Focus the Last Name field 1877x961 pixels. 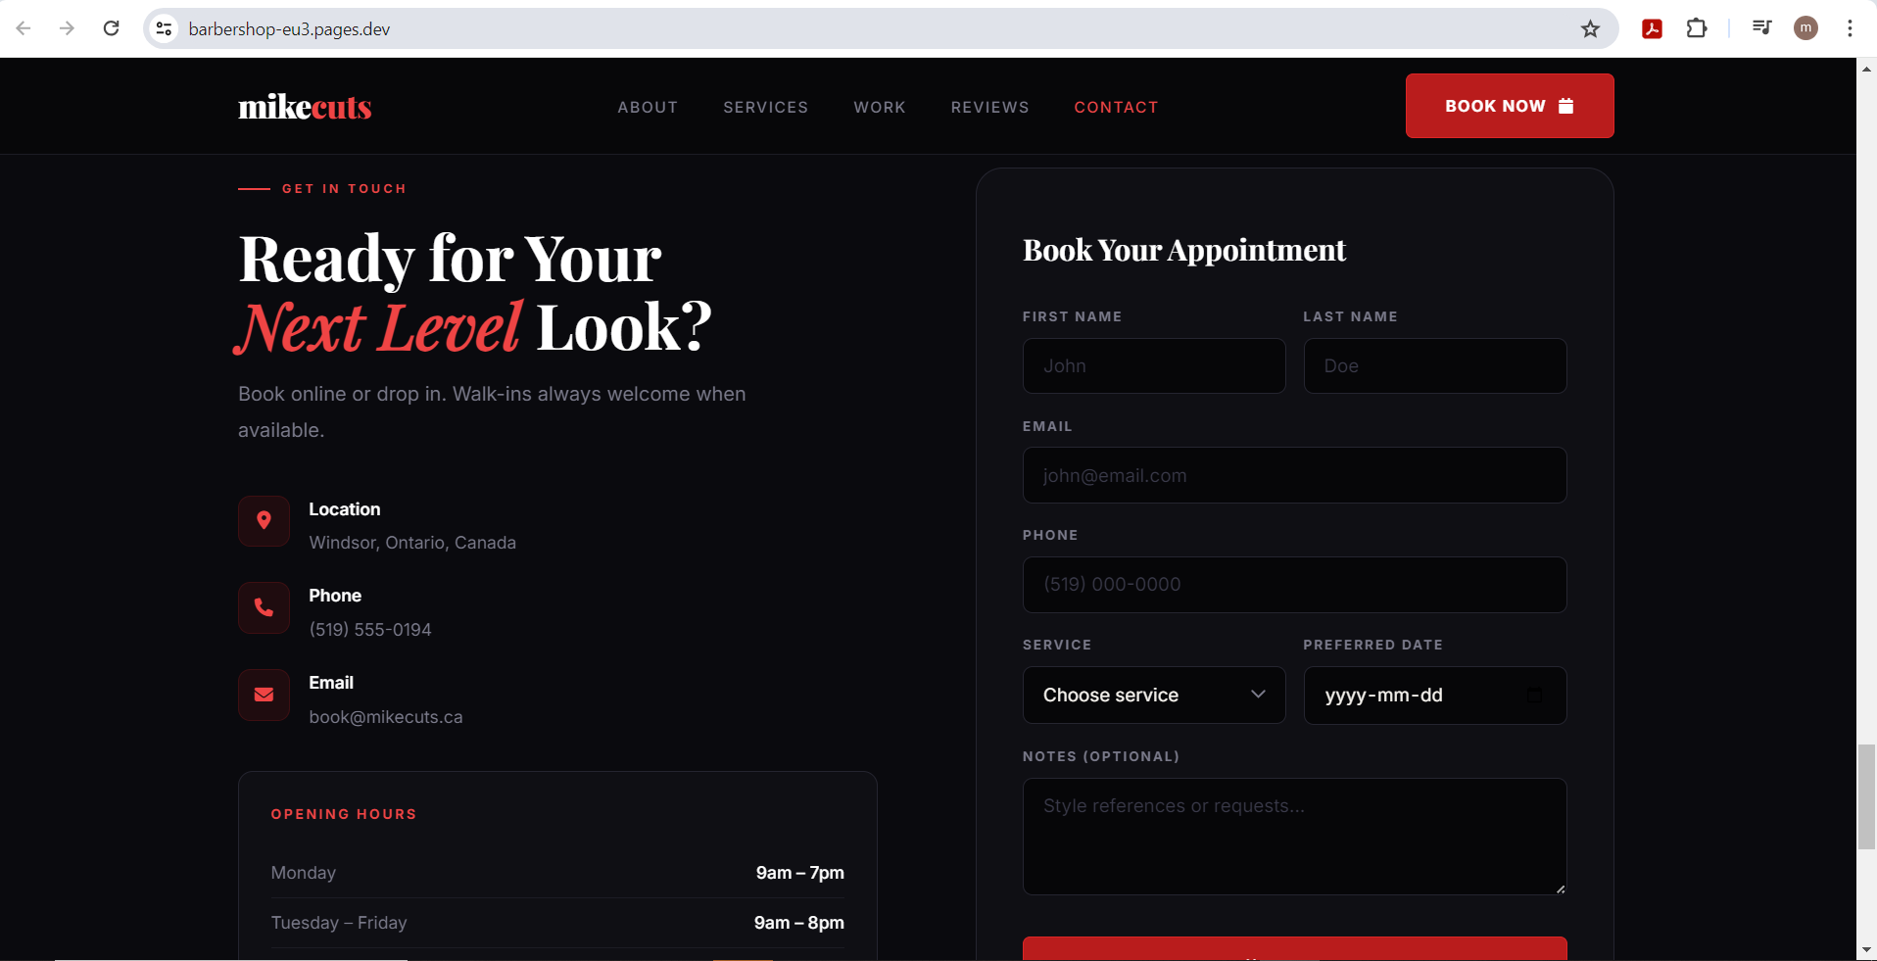[1434, 365]
